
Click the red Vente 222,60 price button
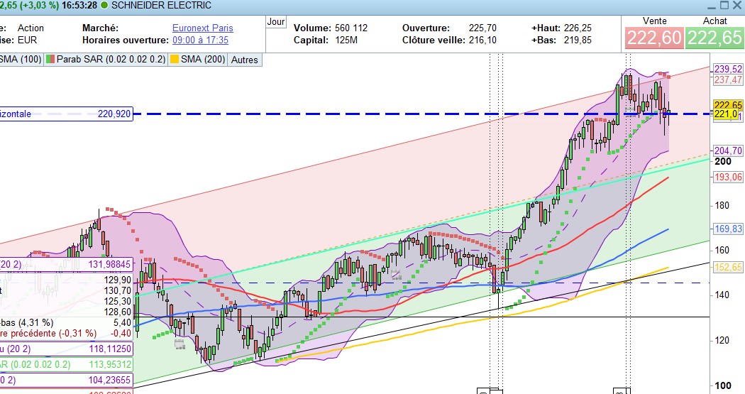pyautogui.click(x=655, y=38)
